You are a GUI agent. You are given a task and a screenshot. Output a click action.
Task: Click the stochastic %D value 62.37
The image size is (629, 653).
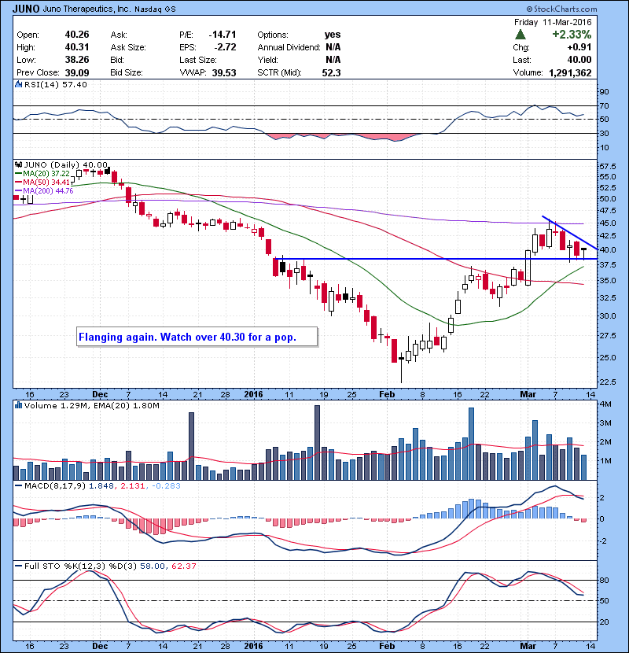pos(183,566)
